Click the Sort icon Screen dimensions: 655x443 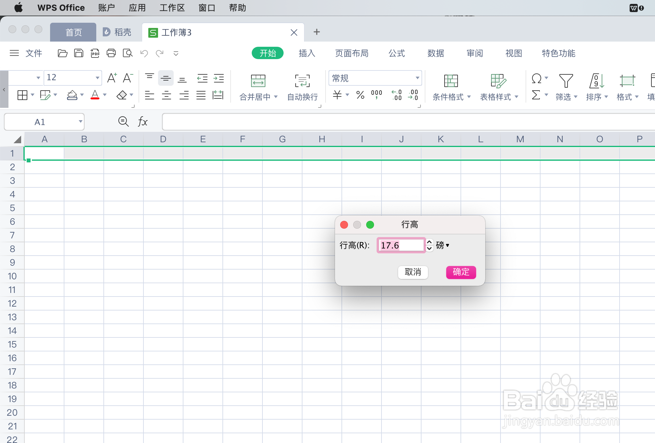[596, 81]
